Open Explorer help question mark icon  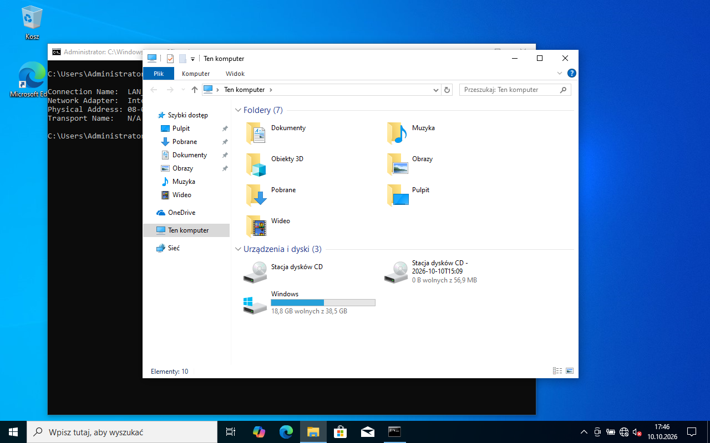click(572, 73)
